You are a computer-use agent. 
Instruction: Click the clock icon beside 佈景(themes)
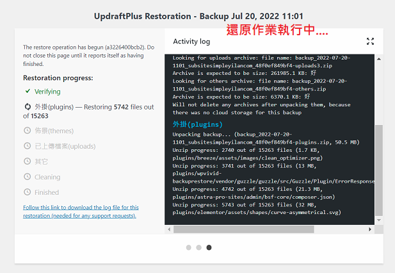(x=27, y=131)
